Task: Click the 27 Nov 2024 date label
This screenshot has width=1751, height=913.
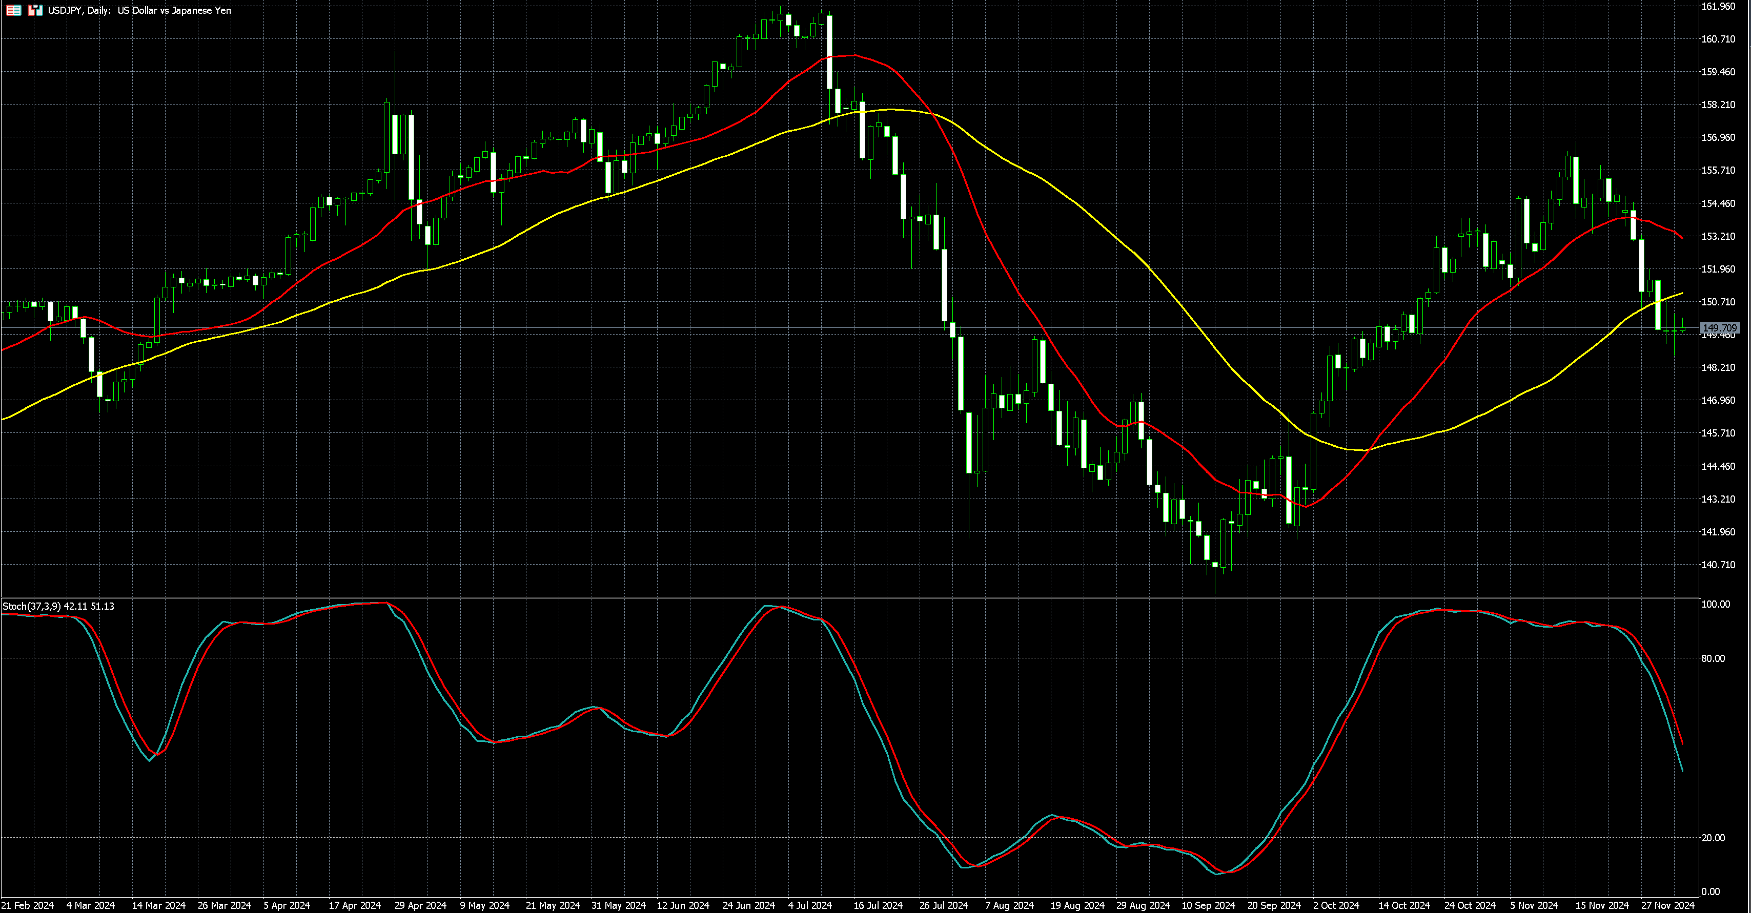Action: (x=1668, y=905)
